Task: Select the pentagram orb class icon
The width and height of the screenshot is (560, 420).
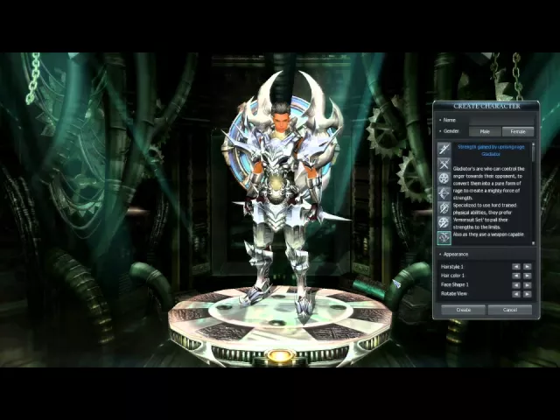Action: (444, 178)
